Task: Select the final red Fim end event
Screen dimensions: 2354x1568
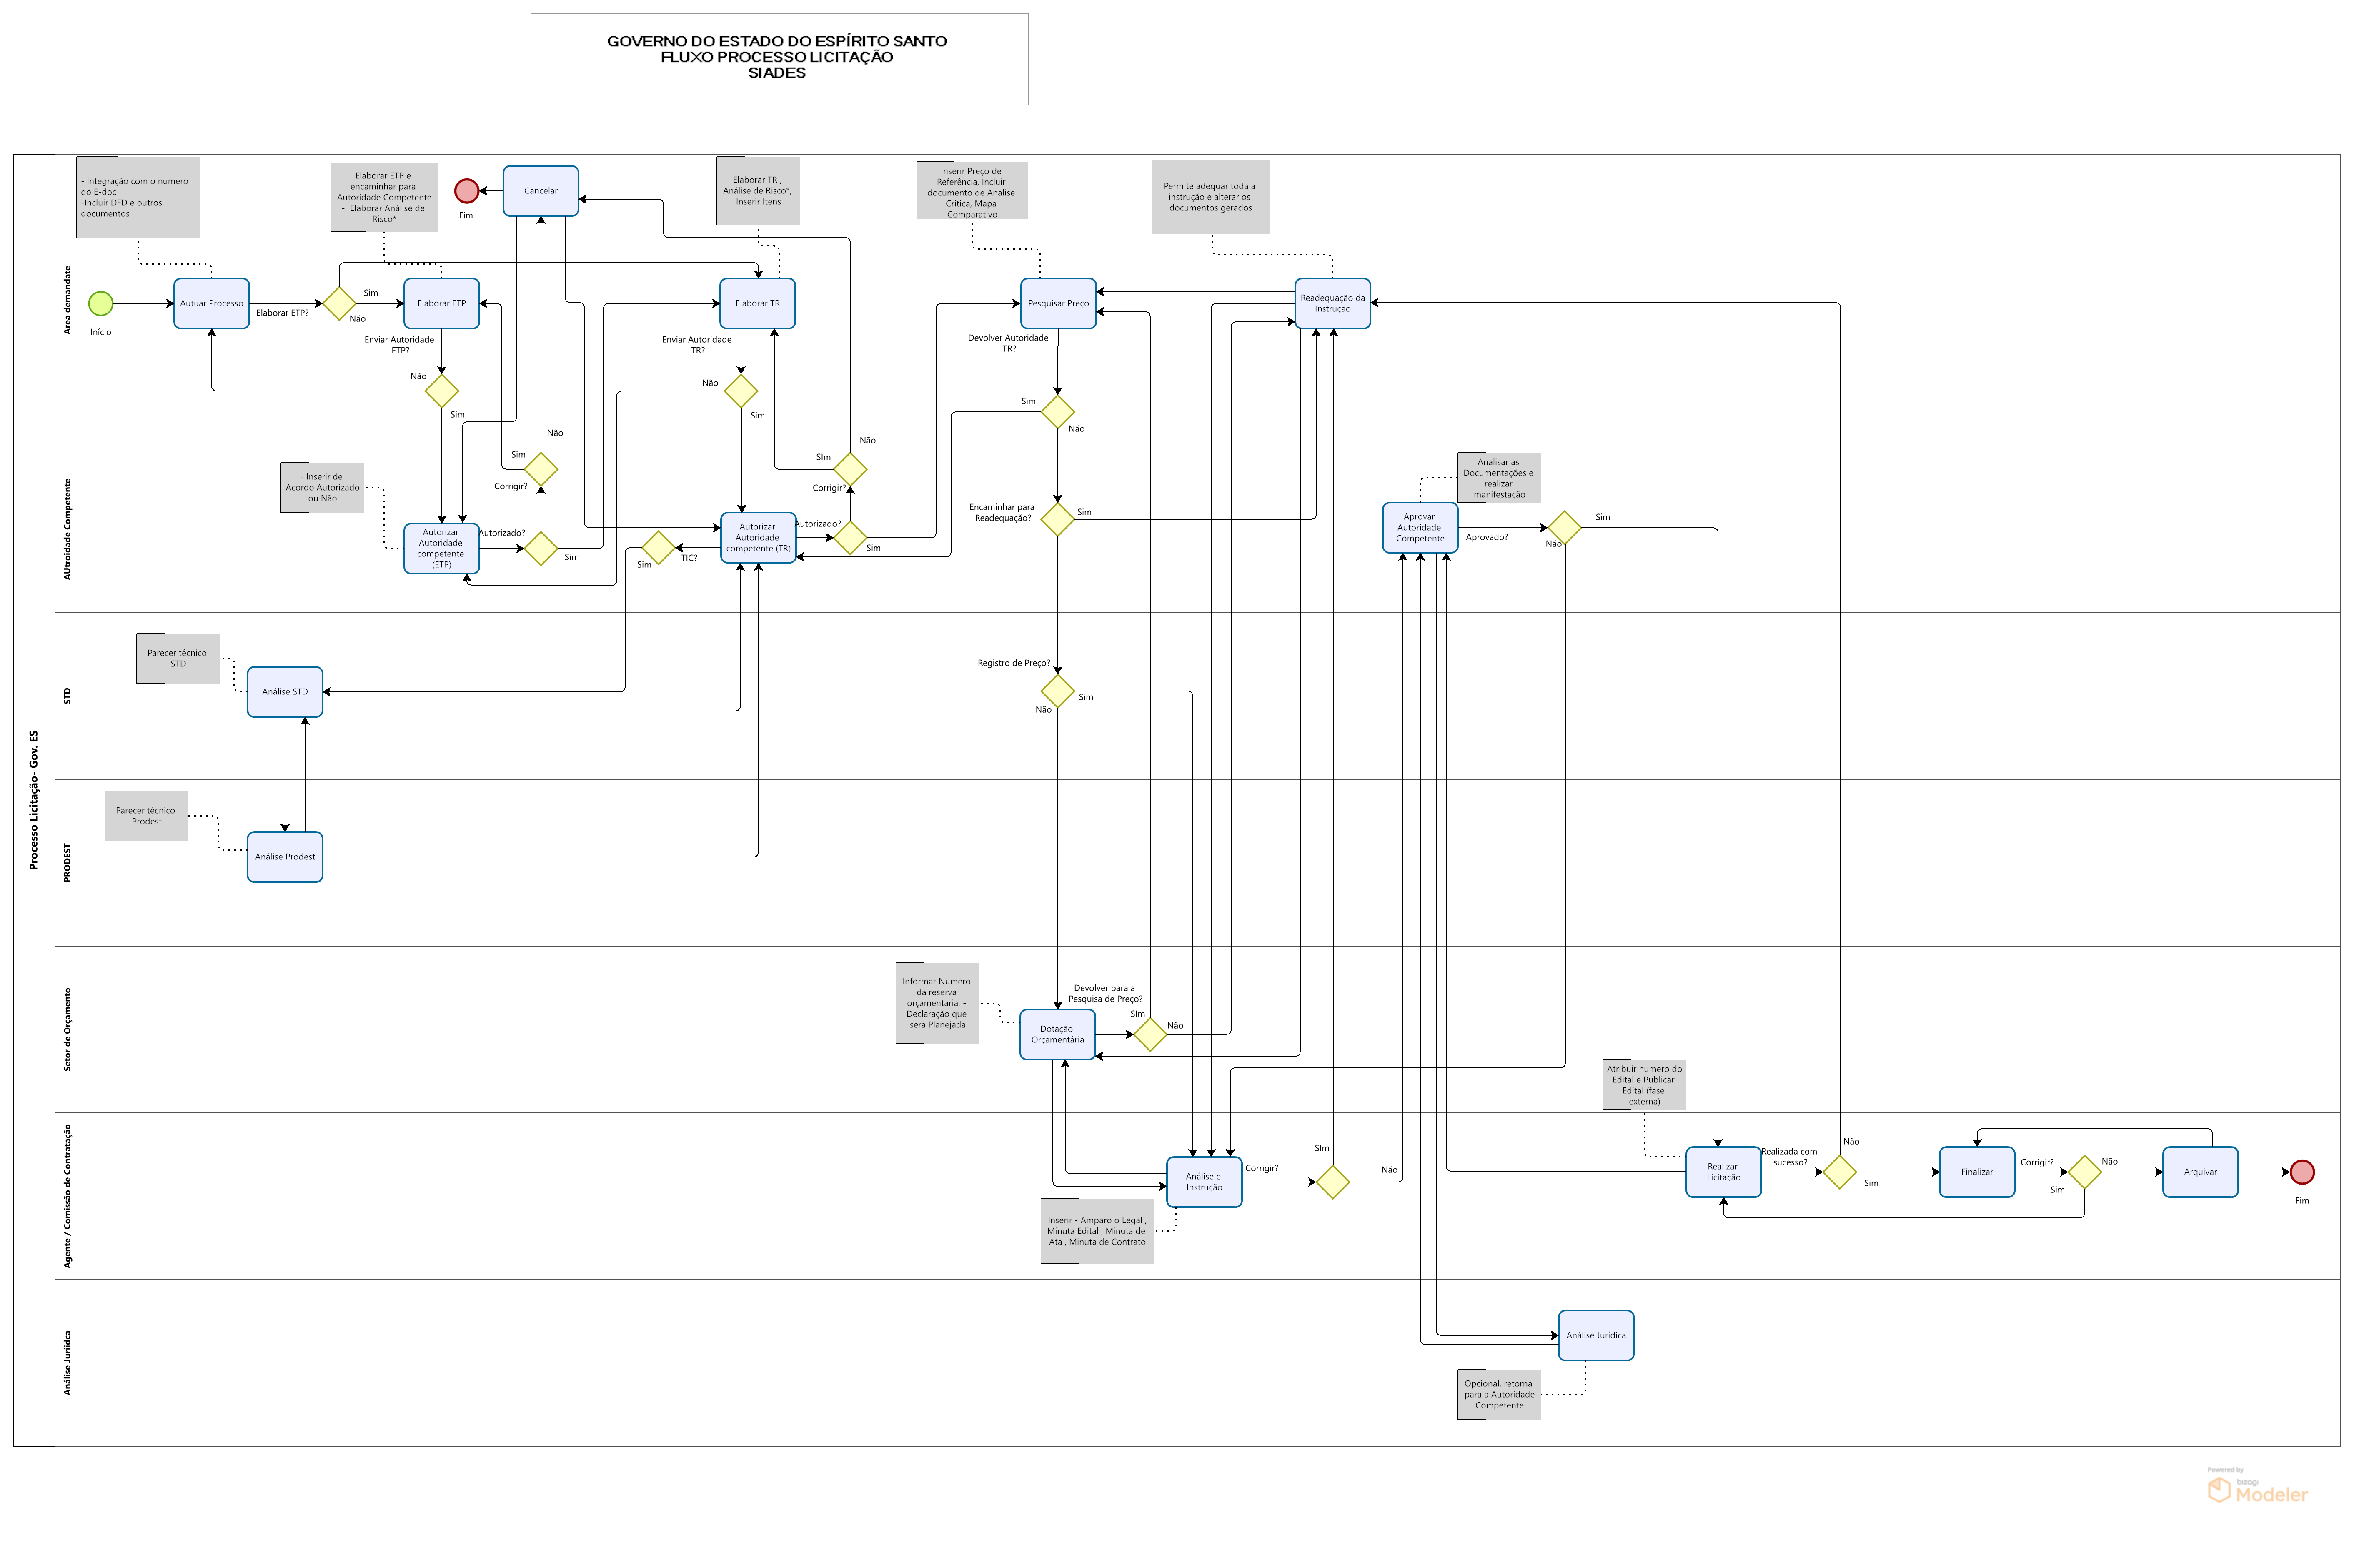Action: pyautogui.click(x=2302, y=1172)
